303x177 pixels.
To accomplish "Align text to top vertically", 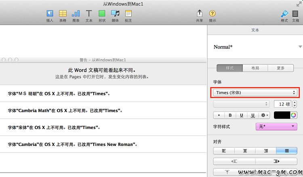I will pyautogui.click(x=227, y=172).
